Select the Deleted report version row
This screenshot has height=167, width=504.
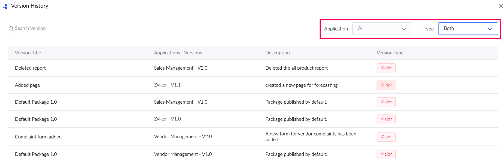point(30,68)
